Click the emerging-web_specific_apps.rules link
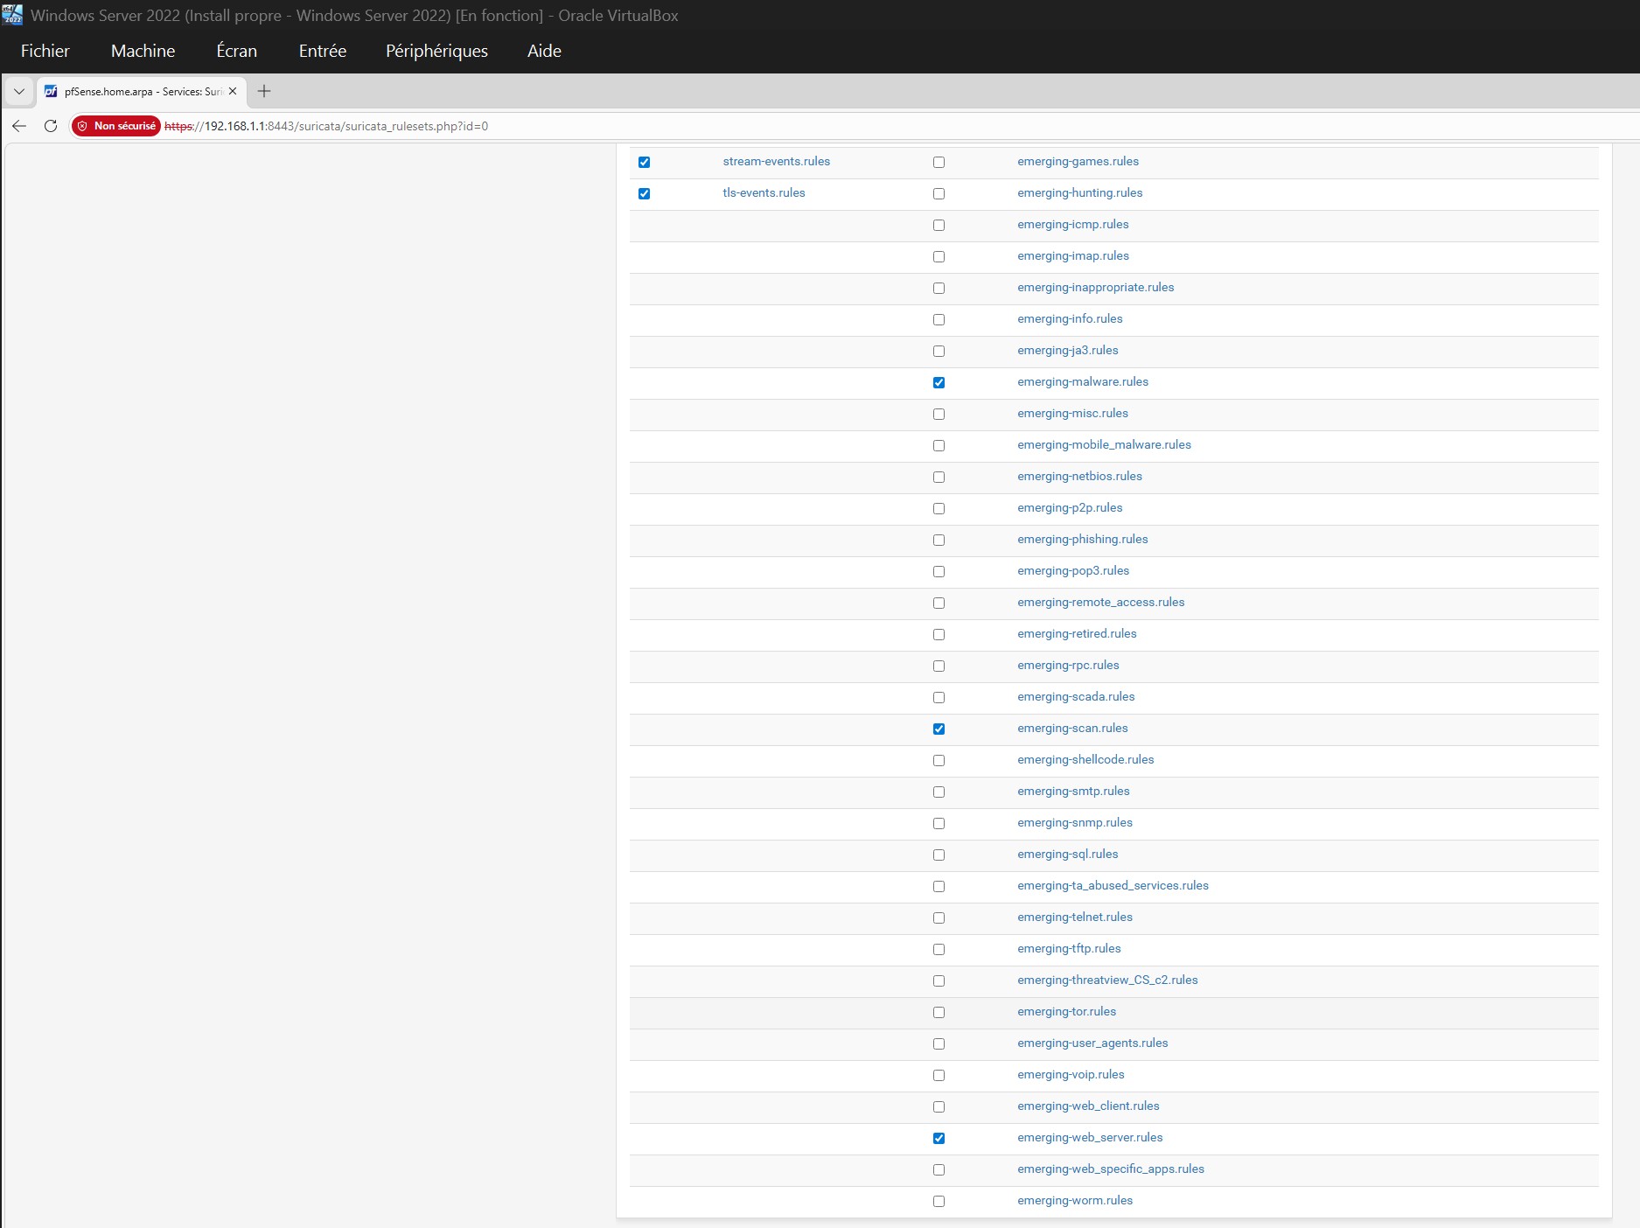 pyautogui.click(x=1111, y=1169)
